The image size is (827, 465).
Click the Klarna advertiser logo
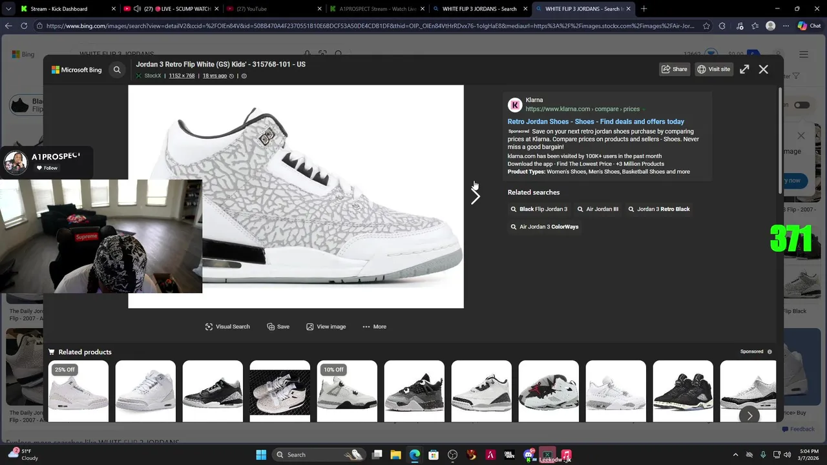point(515,105)
